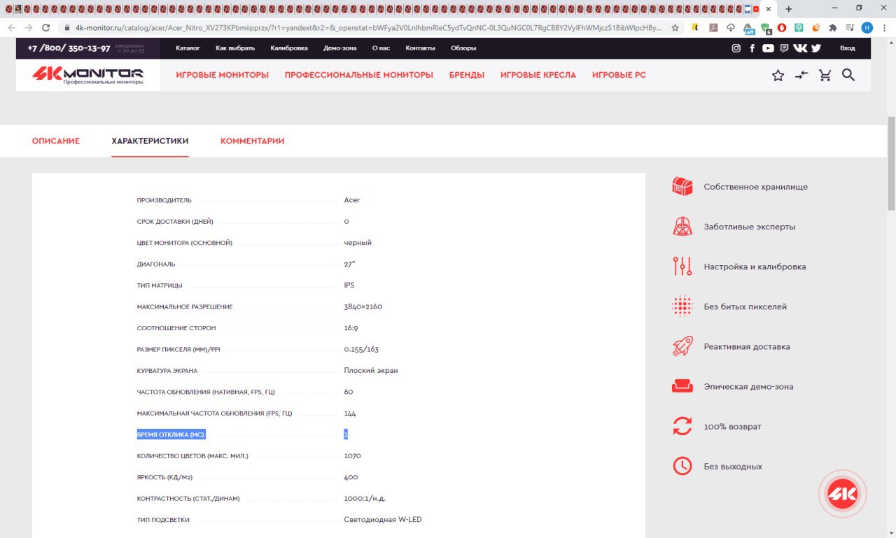Open the shopping cart icon
Screen dimensions: 896x538
click(x=825, y=75)
